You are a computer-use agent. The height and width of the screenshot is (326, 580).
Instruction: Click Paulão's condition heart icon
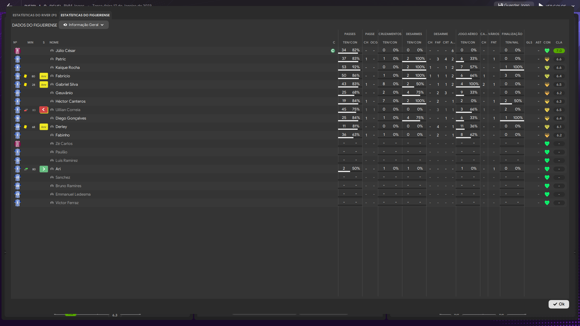[x=547, y=152]
